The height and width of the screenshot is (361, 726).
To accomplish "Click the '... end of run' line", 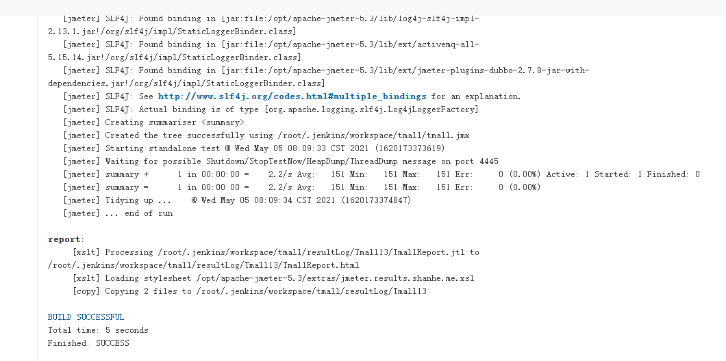I will [x=118, y=213].
